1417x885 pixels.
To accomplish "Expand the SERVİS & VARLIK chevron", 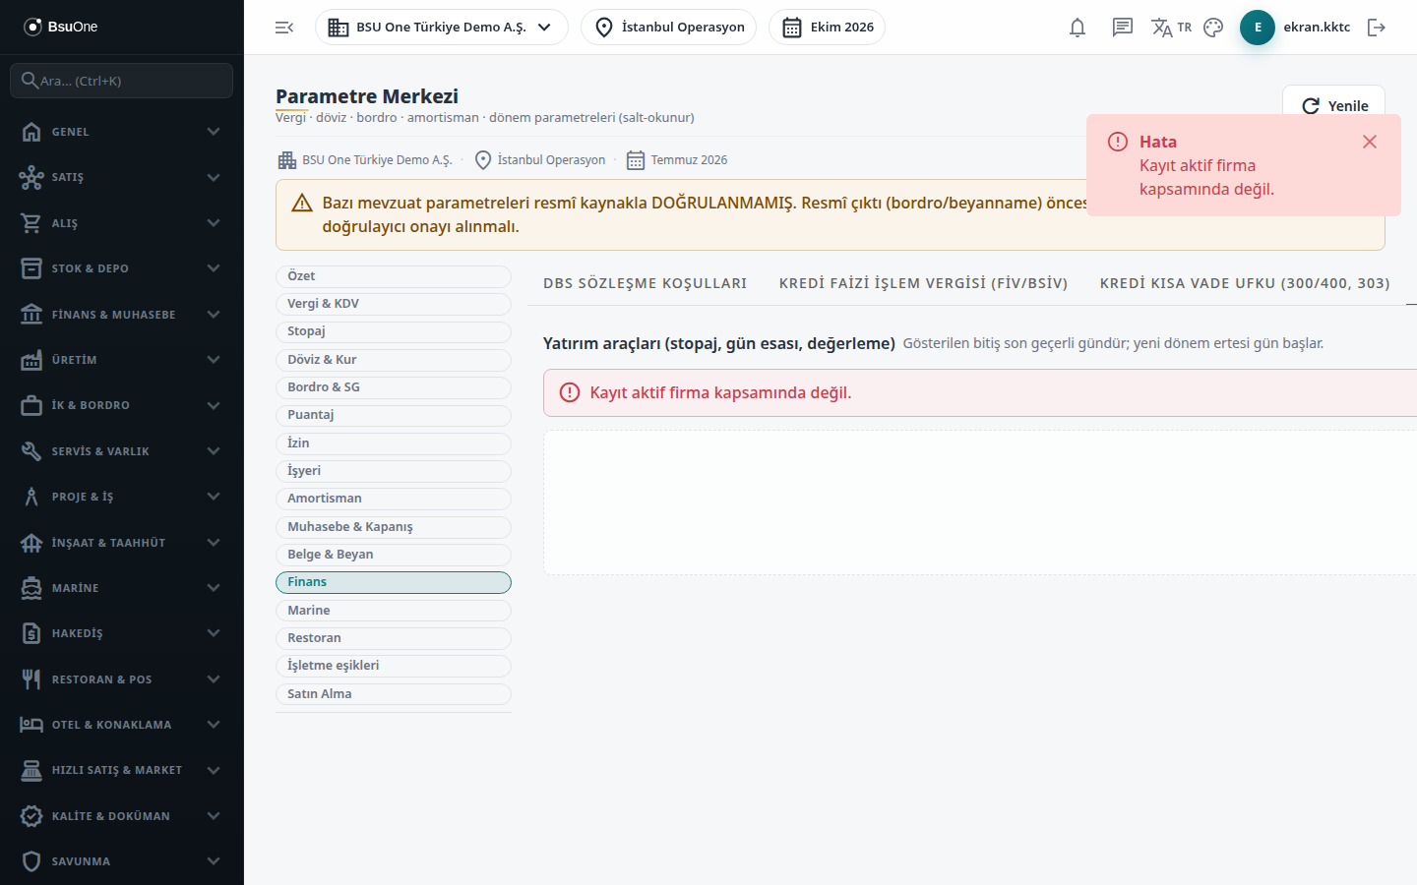I will point(214,451).
